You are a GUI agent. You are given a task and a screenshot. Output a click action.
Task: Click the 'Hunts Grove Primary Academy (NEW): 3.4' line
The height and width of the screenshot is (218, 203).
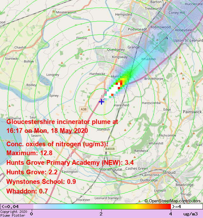click(70, 163)
